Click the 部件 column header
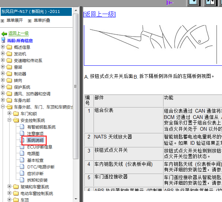The height and width of the screenshot is (202, 222). (128, 101)
